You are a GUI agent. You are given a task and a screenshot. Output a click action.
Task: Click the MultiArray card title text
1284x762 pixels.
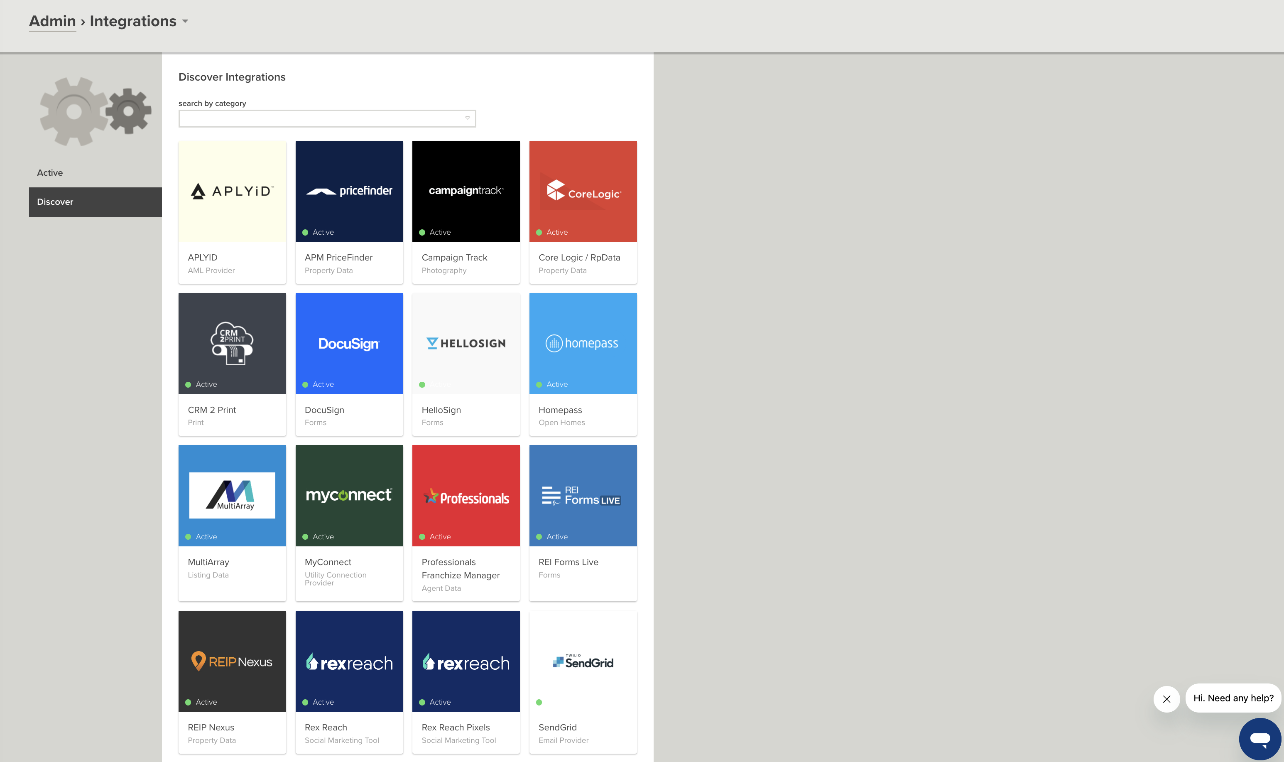click(x=208, y=562)
